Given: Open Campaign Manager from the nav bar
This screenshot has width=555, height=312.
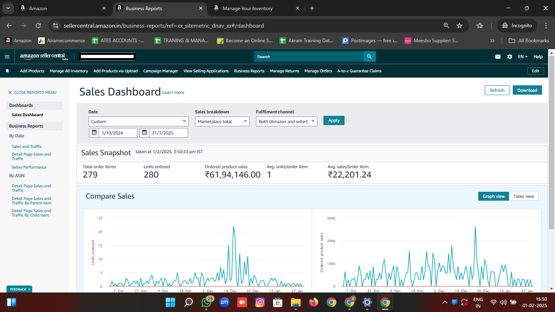Looking at the screenshot, I should (160, 71).
